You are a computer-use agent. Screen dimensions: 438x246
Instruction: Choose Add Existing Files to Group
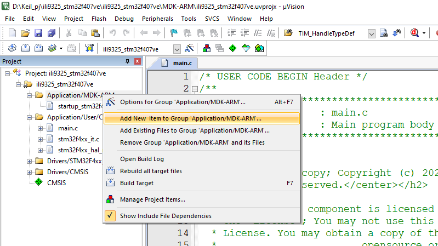201,130
